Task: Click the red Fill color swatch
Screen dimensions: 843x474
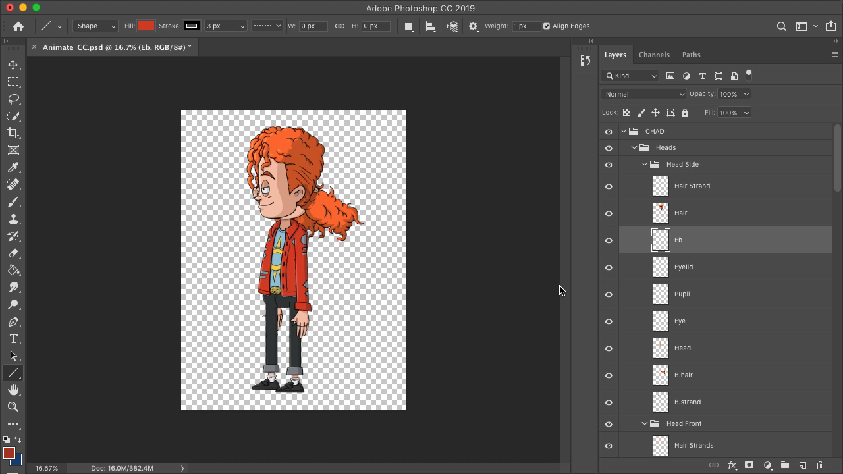Action: click(x=146, y=26)
